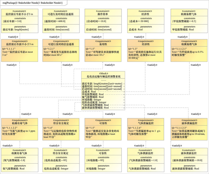Select the 符合安全规定 requirement block title

click(x=61, y=123)
